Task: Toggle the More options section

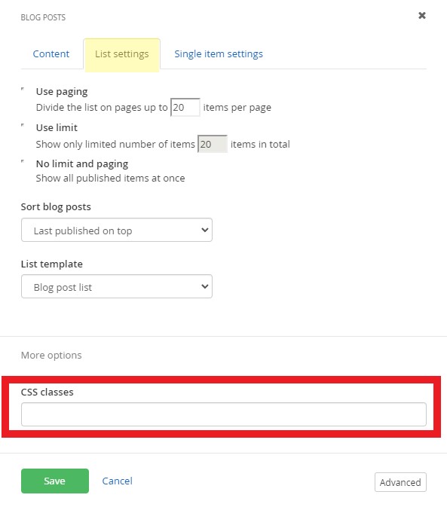Action: pyautogui.click(x=51, y=356)
